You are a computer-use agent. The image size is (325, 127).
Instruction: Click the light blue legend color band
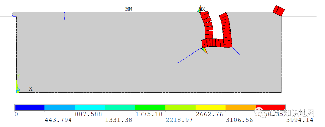click(60, 107)
